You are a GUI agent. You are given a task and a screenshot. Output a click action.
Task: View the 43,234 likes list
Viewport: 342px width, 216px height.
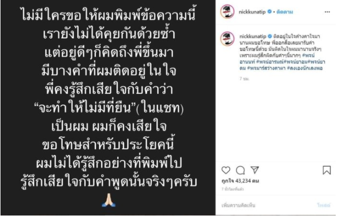click(x=240, y=181)
